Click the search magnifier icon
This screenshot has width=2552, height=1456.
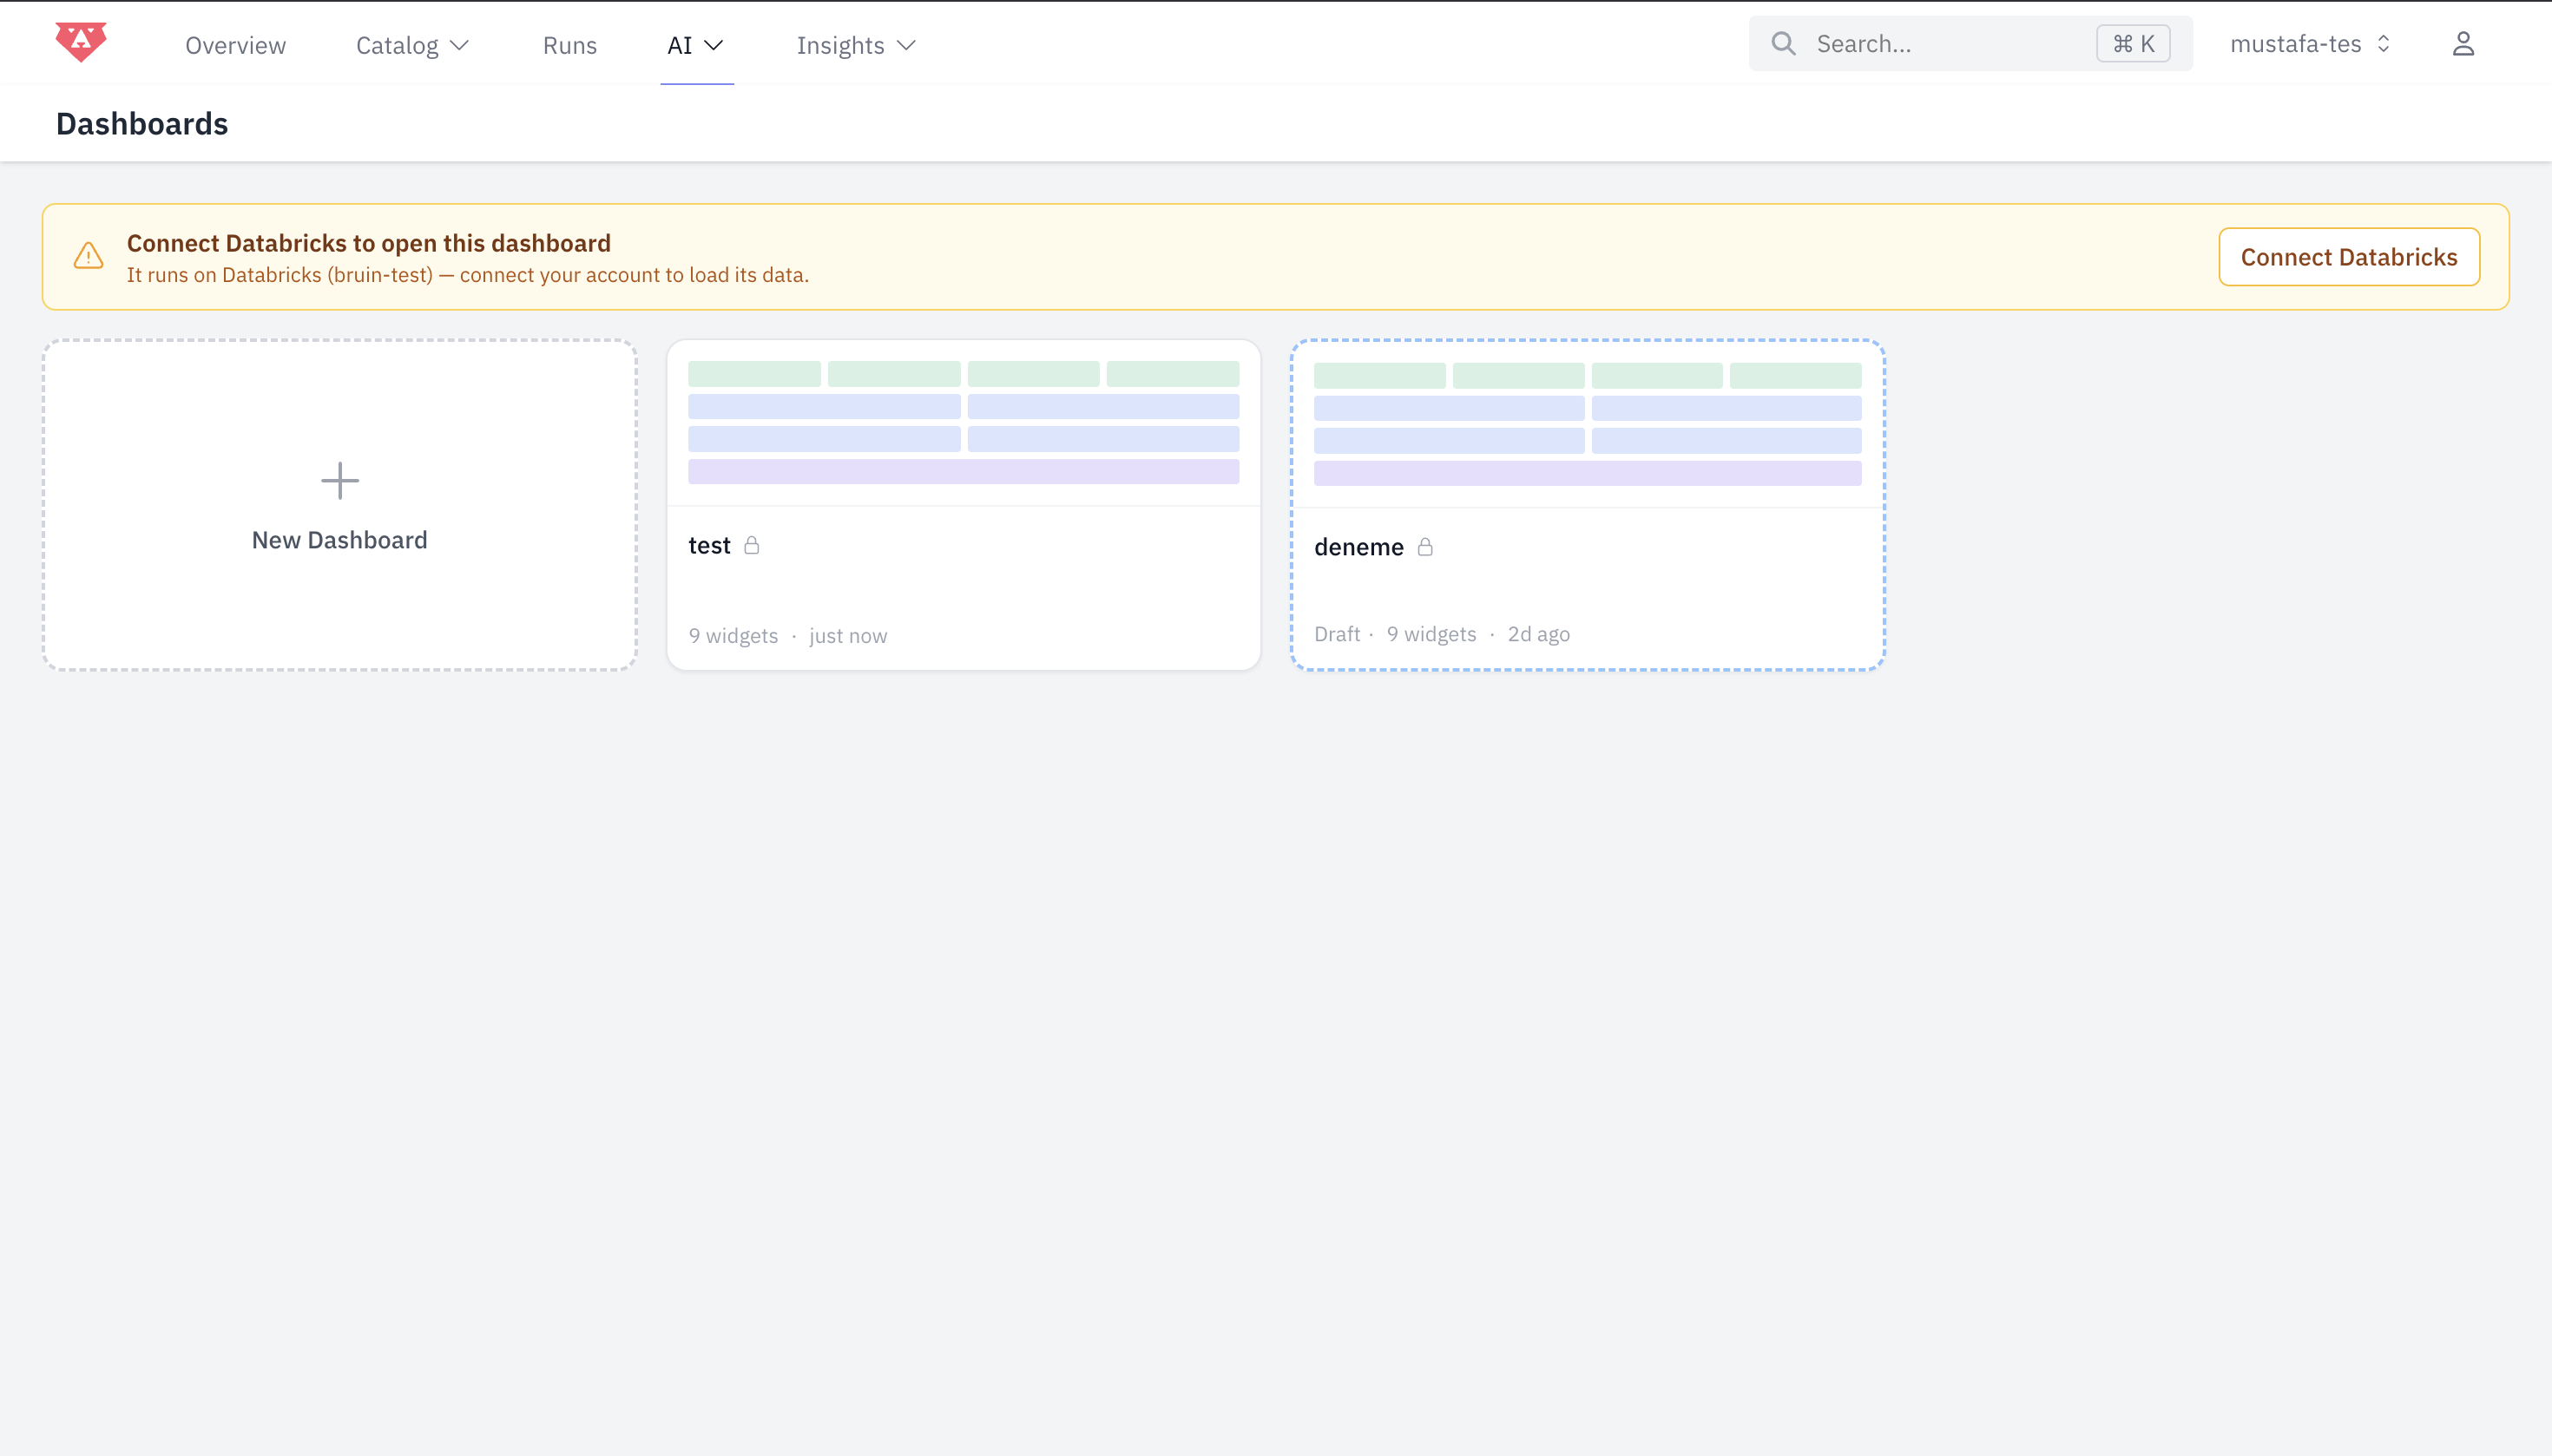tap(1783, 44)
